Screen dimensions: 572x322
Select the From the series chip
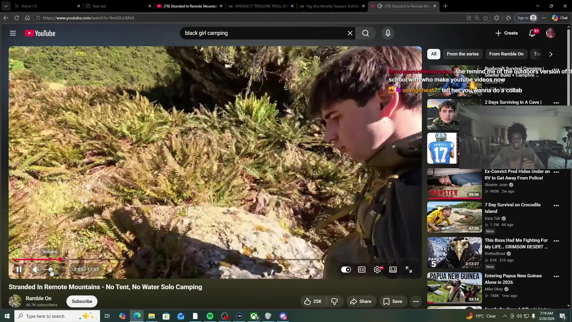tap(463, 54)
